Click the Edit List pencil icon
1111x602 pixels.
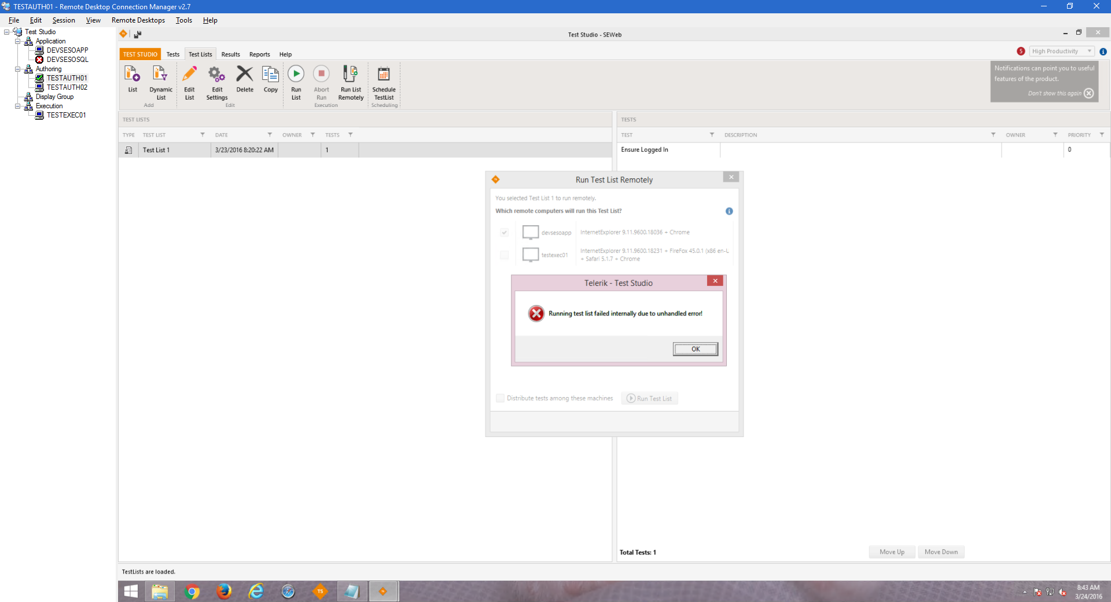tap(189, 74)
